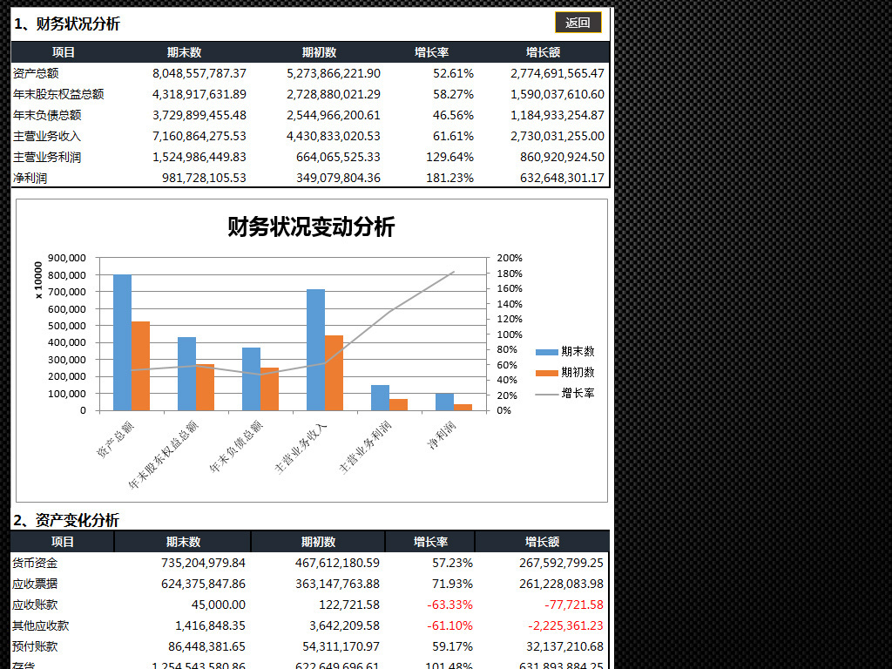Select the orange 主营业务收入 bar in chart
Screen dimensions: 892x669
[334, 373]
